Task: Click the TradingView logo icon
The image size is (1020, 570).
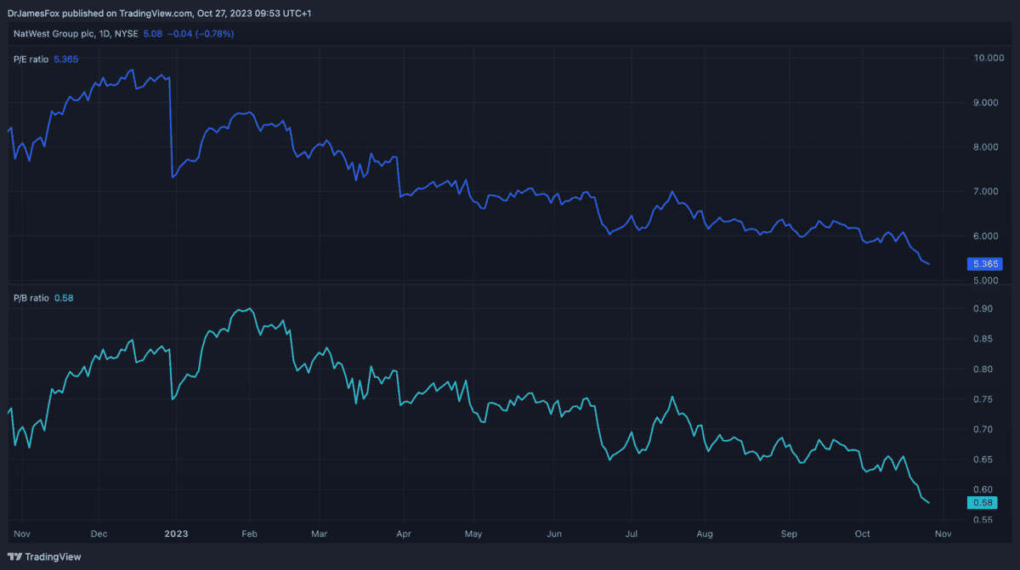Action: tap(14, 557)
